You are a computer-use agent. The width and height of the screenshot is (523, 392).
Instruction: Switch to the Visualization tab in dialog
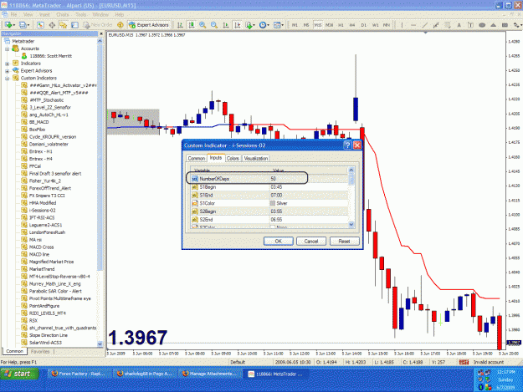(256, 158)
